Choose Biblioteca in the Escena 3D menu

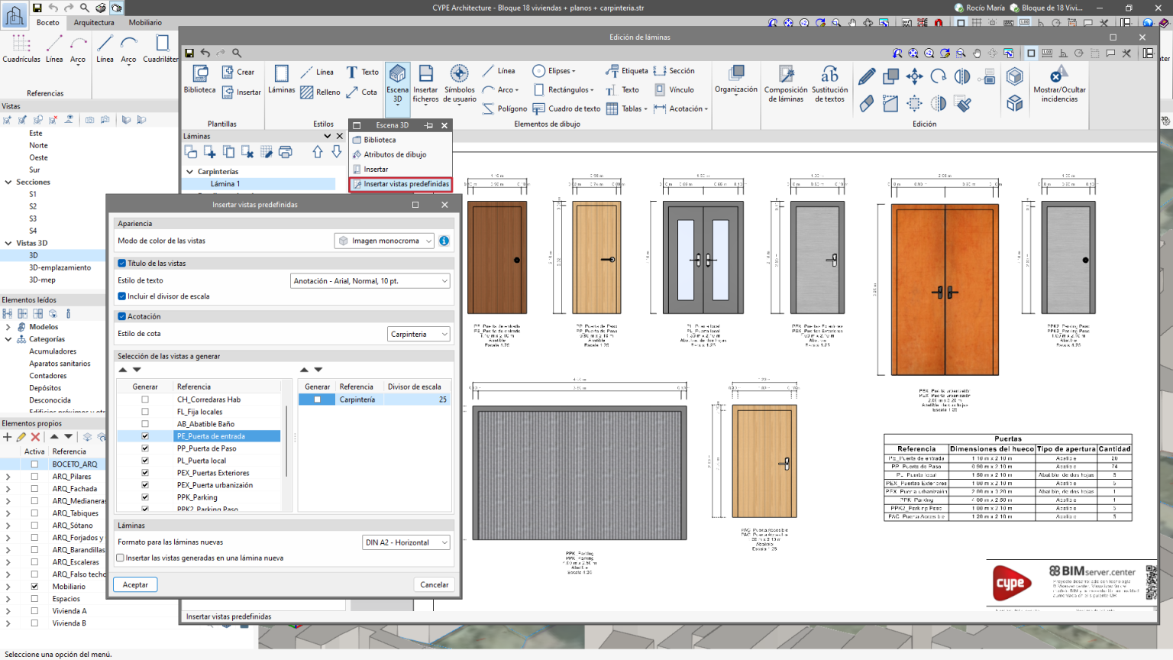click(x=380, y=140)
